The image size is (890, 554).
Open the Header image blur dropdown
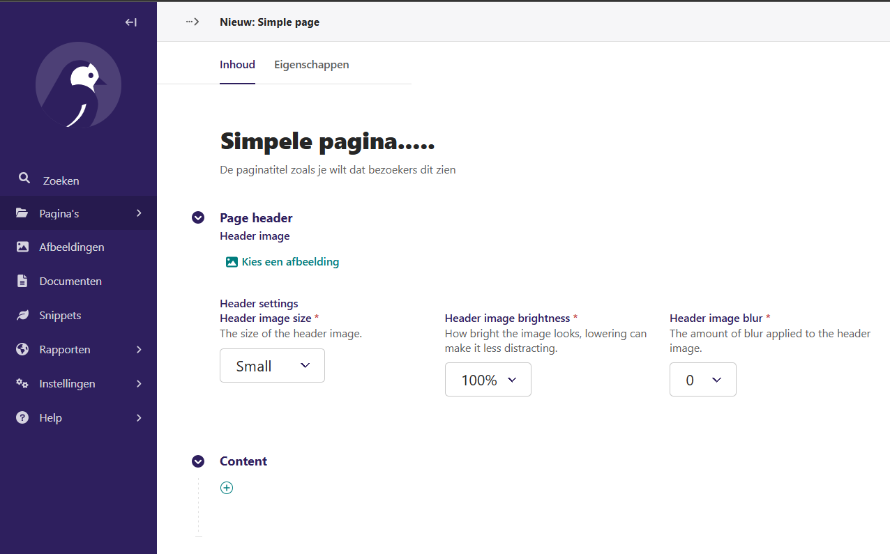[x=702, y=379]
